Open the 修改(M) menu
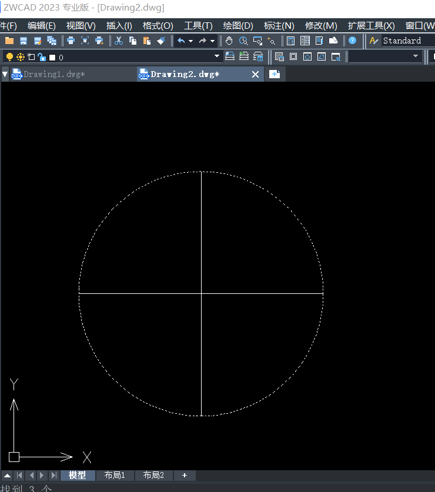Image resolution: width=435 pixels, height=492 pixels. point(321,26)
